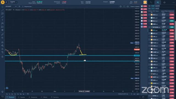
Task: Select BCH pair row in list
Action: 161,15
